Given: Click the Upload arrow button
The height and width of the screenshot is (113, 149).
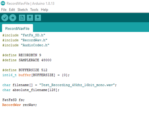Looking at the screenshot, I should [x=13, y=18].
